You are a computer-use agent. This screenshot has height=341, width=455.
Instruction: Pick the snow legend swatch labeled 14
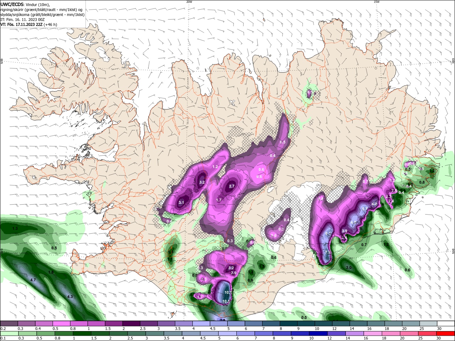click(359, 324)
